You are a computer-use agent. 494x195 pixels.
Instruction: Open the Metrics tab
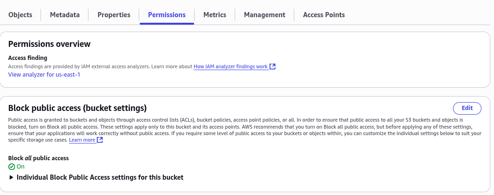click(215, 15)
